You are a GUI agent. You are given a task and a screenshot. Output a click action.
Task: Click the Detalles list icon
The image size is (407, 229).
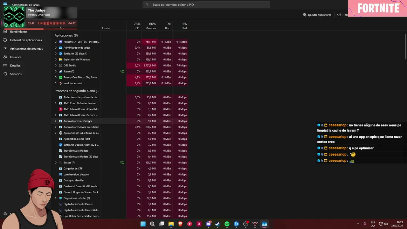(x=5, y=66)
